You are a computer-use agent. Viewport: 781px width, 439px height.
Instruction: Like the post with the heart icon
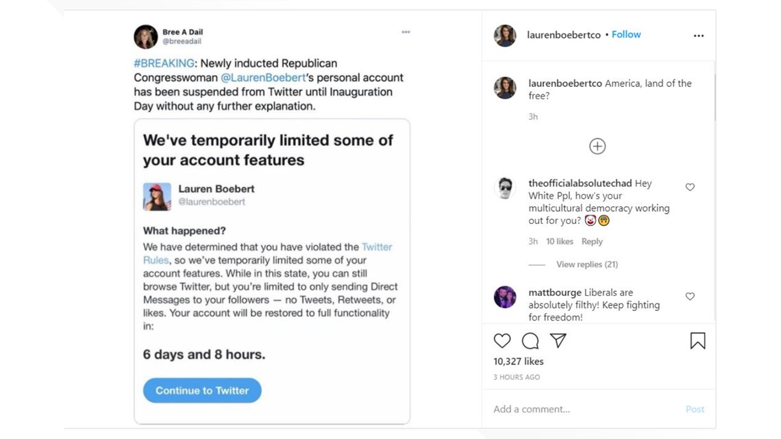(502, 341)
